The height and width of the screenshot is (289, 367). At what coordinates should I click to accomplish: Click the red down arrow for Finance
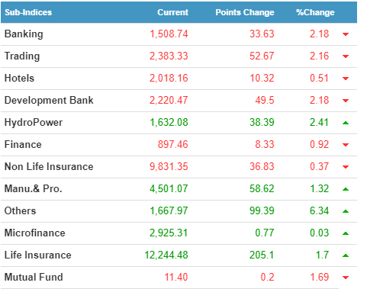click(346, 145)
